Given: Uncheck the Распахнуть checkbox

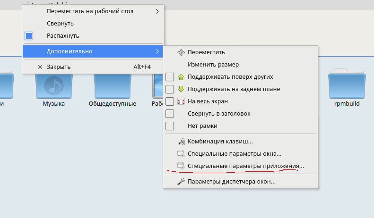Looking at the screenshot, I should tap(29, 36).
